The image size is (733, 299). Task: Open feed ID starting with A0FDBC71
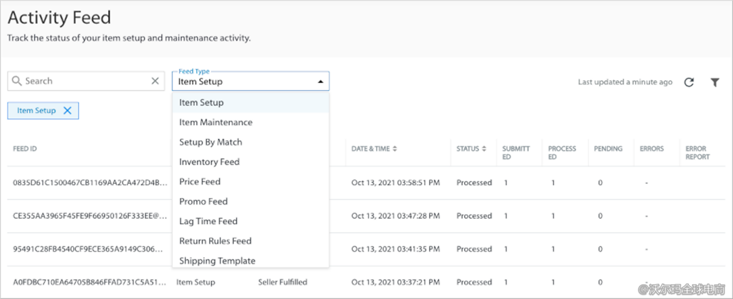(x=90, y=282)
